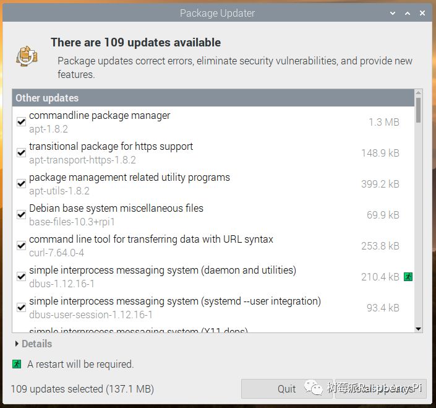
Task: Deselect the apt-transport-https-1.8.2 update checkbox
Action: [x=21, y=153]
